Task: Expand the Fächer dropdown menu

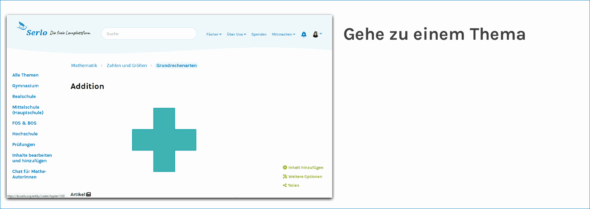Action: tap(214, 34)
